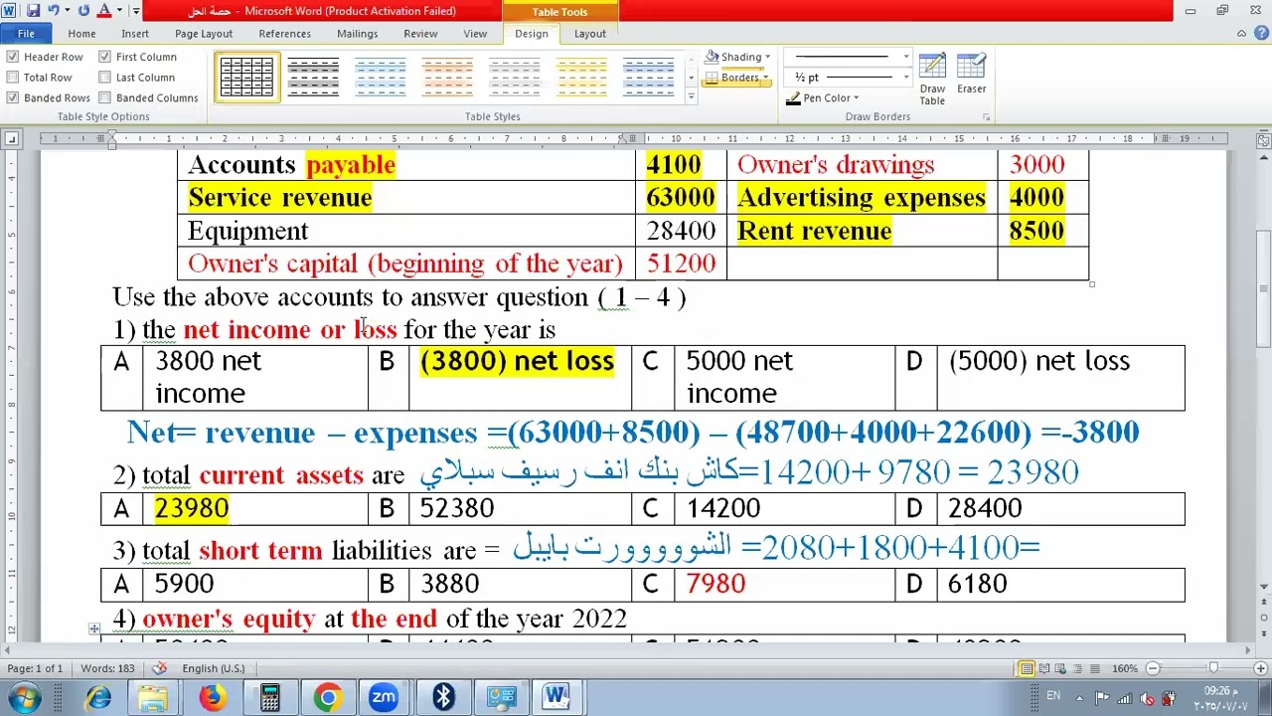
Task: Select the table Eraser tool
Action: click(971, 75)
